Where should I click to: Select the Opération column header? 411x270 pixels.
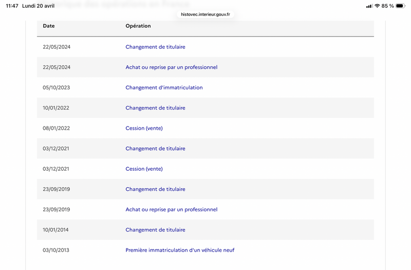138,26
